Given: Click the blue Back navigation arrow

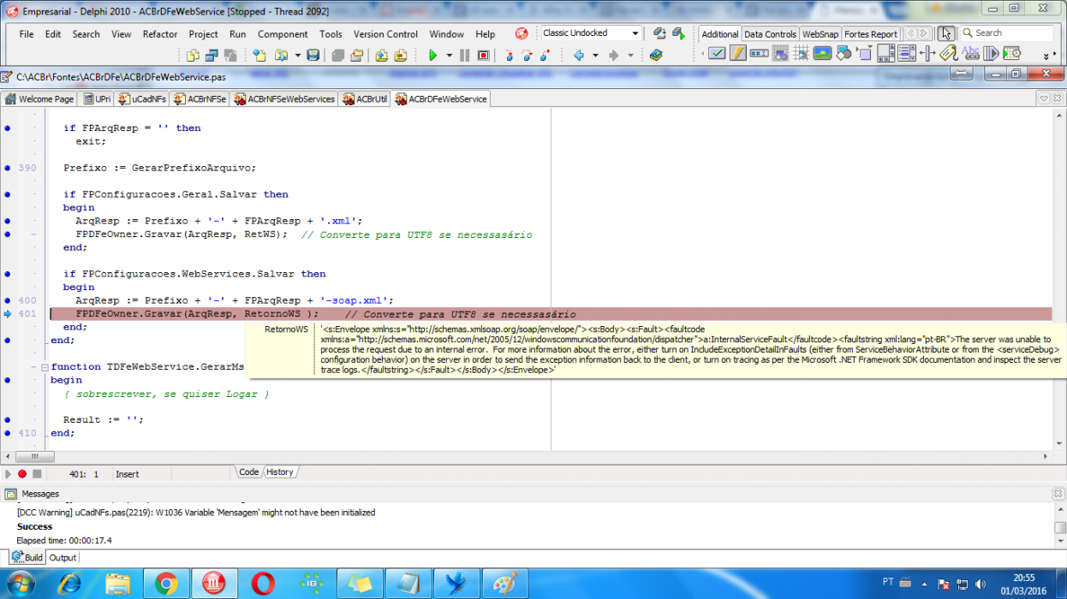Looking at the screenshot, I should click(x=579, y=55).
